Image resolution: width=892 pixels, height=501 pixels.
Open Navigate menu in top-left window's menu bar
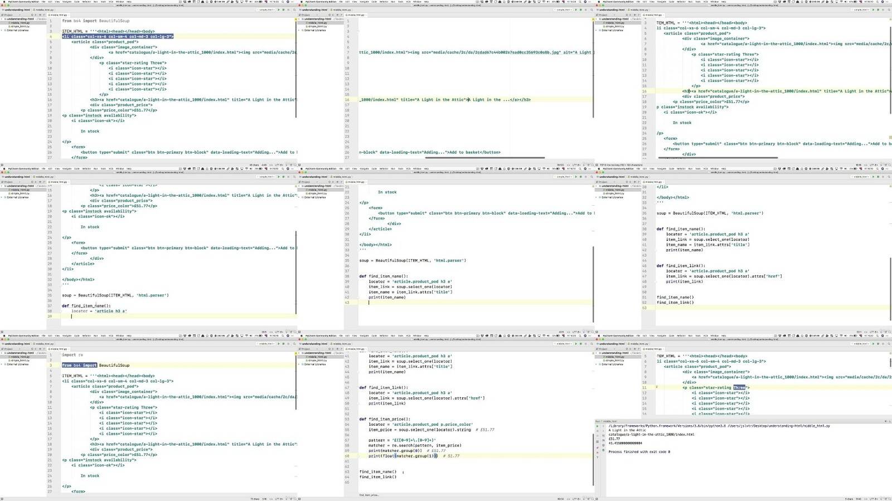pyautogui.click(x=67, y=2)
